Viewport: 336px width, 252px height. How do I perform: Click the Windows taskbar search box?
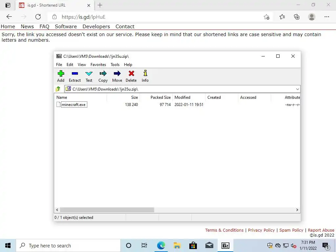[x=68, y=245]
